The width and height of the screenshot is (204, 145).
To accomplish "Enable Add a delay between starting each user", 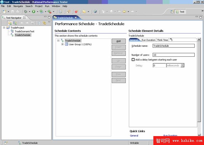I will [x=133, y=59].
